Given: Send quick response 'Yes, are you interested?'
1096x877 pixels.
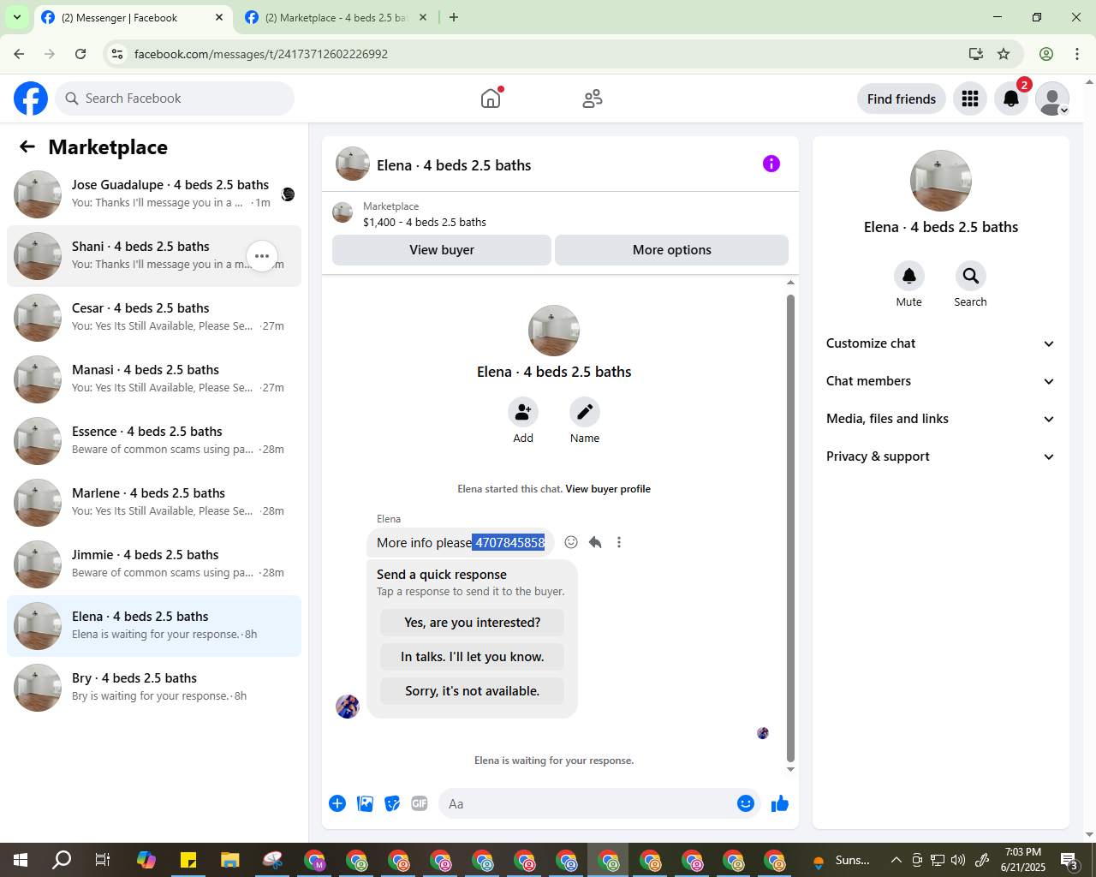Looking at the screenshot, I should pyautogui.click(x=473, y=623).
